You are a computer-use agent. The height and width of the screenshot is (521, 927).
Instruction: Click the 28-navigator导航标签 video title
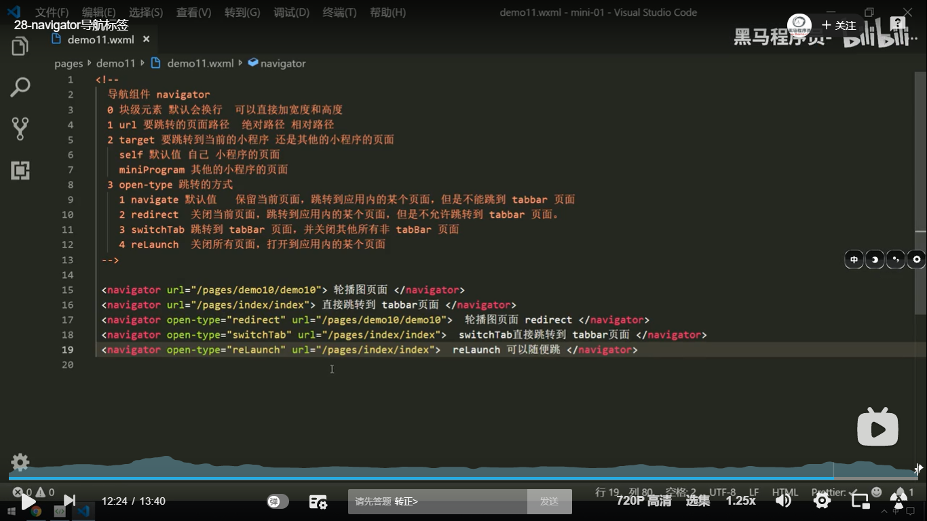pos(71,26)
